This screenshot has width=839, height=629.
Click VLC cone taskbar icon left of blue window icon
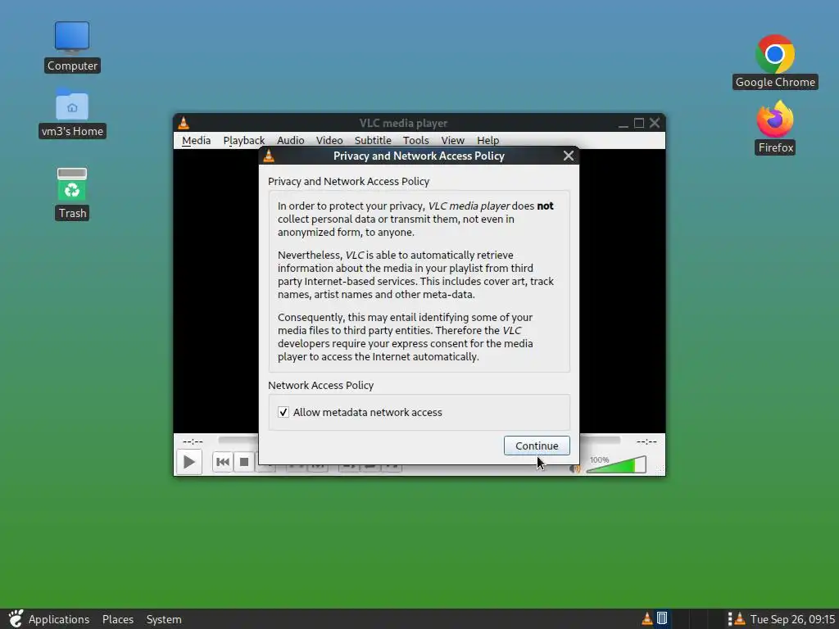[647, 619]
